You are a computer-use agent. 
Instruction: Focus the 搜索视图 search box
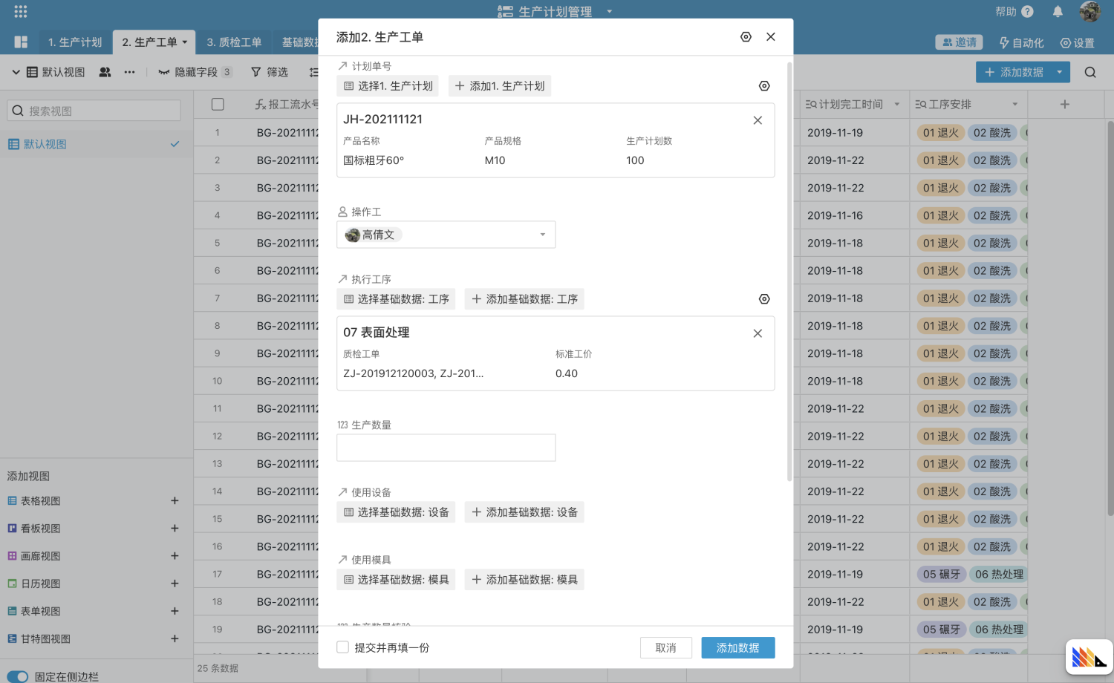click(x=94, y=111)
